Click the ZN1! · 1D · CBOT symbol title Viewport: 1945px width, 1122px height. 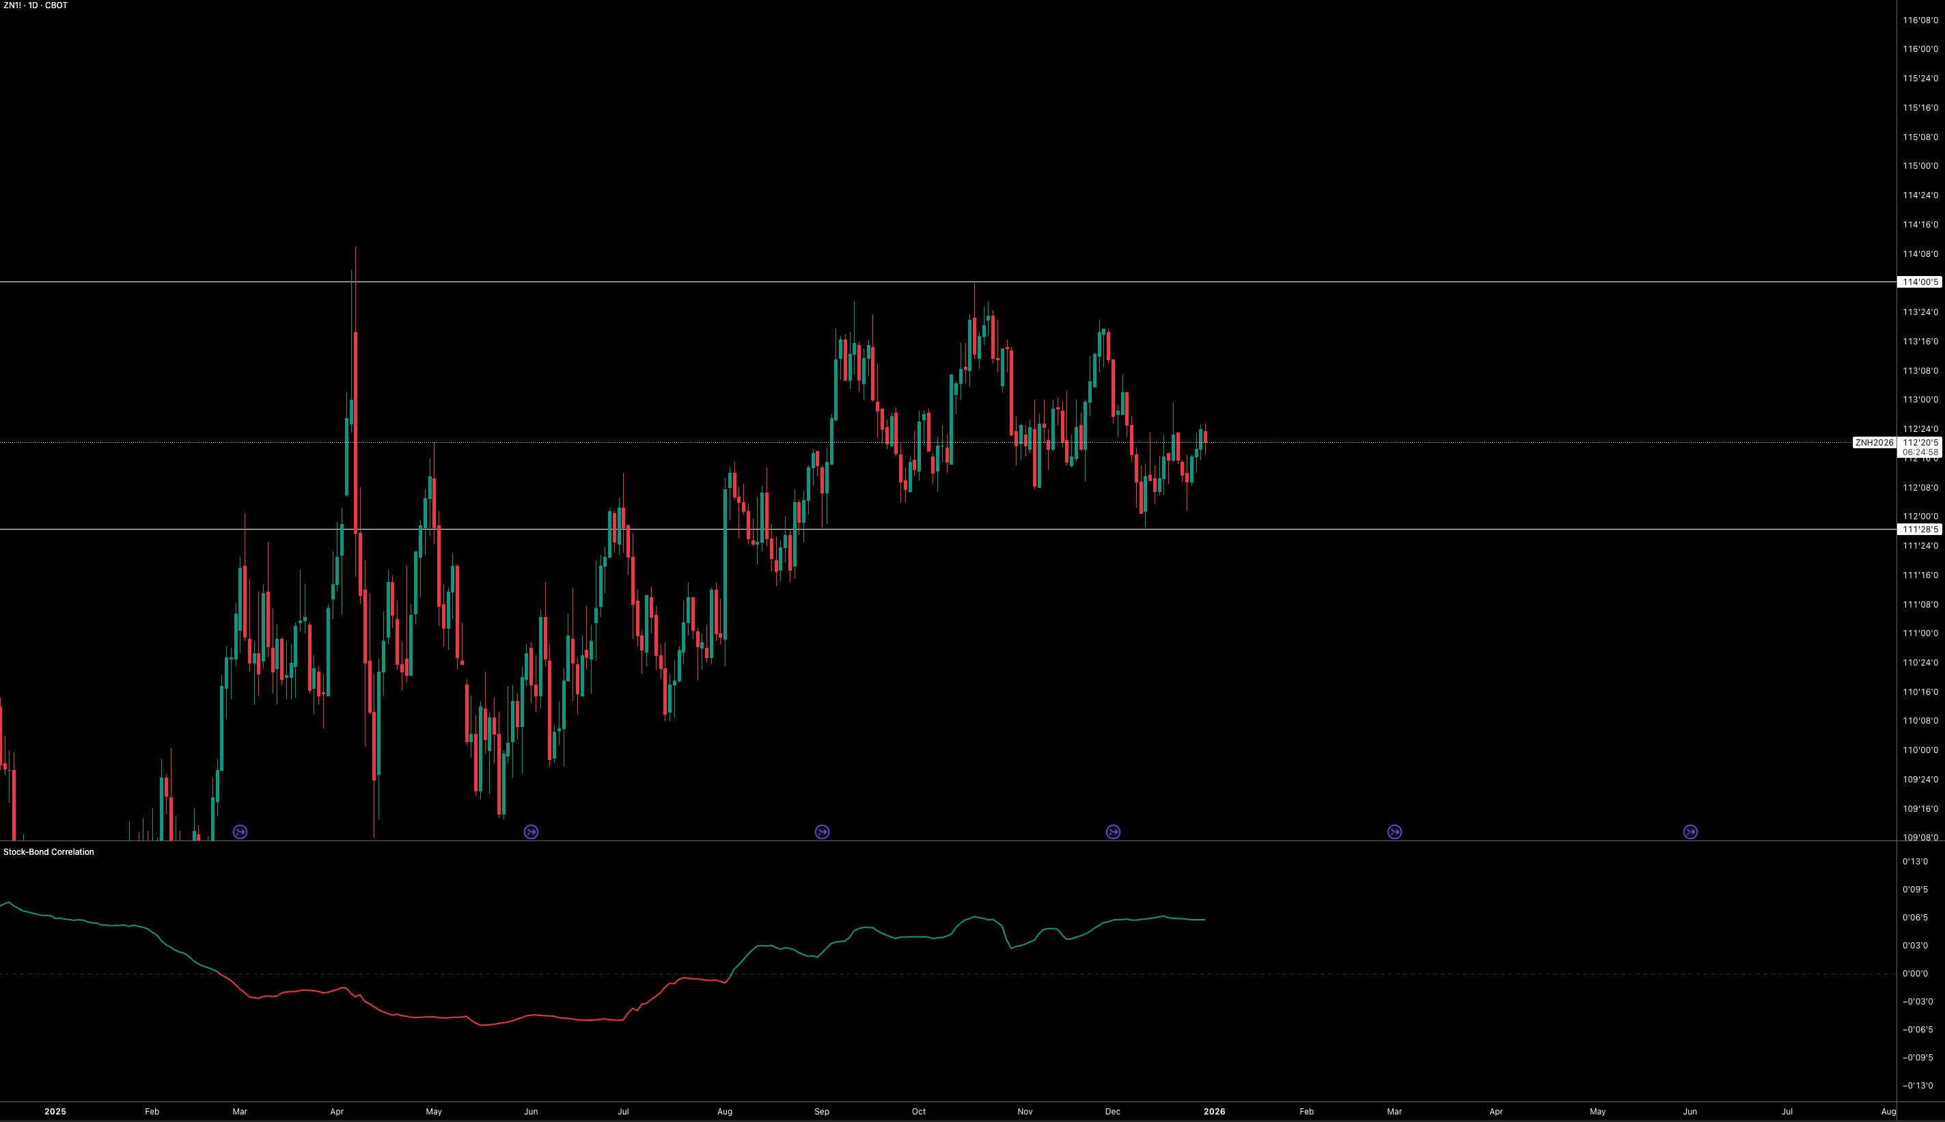pyautogui.click(x=36, y=5)
